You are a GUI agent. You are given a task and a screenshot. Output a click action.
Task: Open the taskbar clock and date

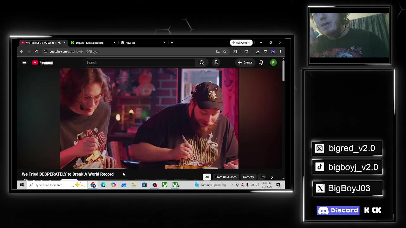(x=267, y=185)
